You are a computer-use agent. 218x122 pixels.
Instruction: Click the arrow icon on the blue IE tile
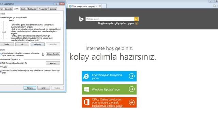point(132,76)
